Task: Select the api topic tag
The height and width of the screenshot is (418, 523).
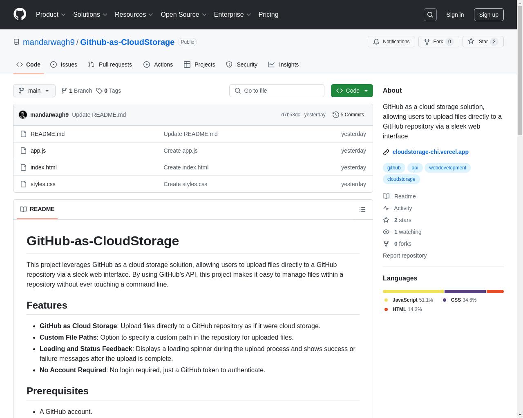Action: pyautogui.click(x=415, y=168)
